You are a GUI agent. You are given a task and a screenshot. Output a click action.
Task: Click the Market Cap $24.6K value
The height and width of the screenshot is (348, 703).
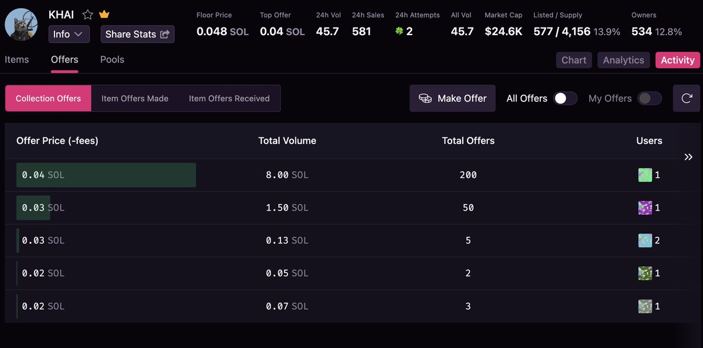point(503,32)
